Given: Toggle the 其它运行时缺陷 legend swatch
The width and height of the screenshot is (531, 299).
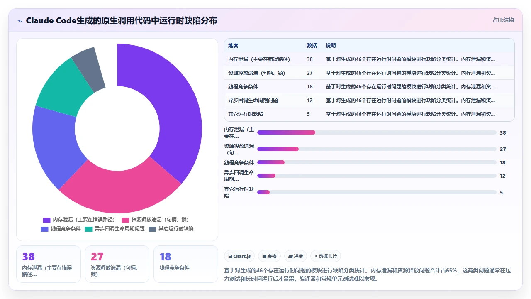Looking at the screenshot, I should tap(152, 229).
